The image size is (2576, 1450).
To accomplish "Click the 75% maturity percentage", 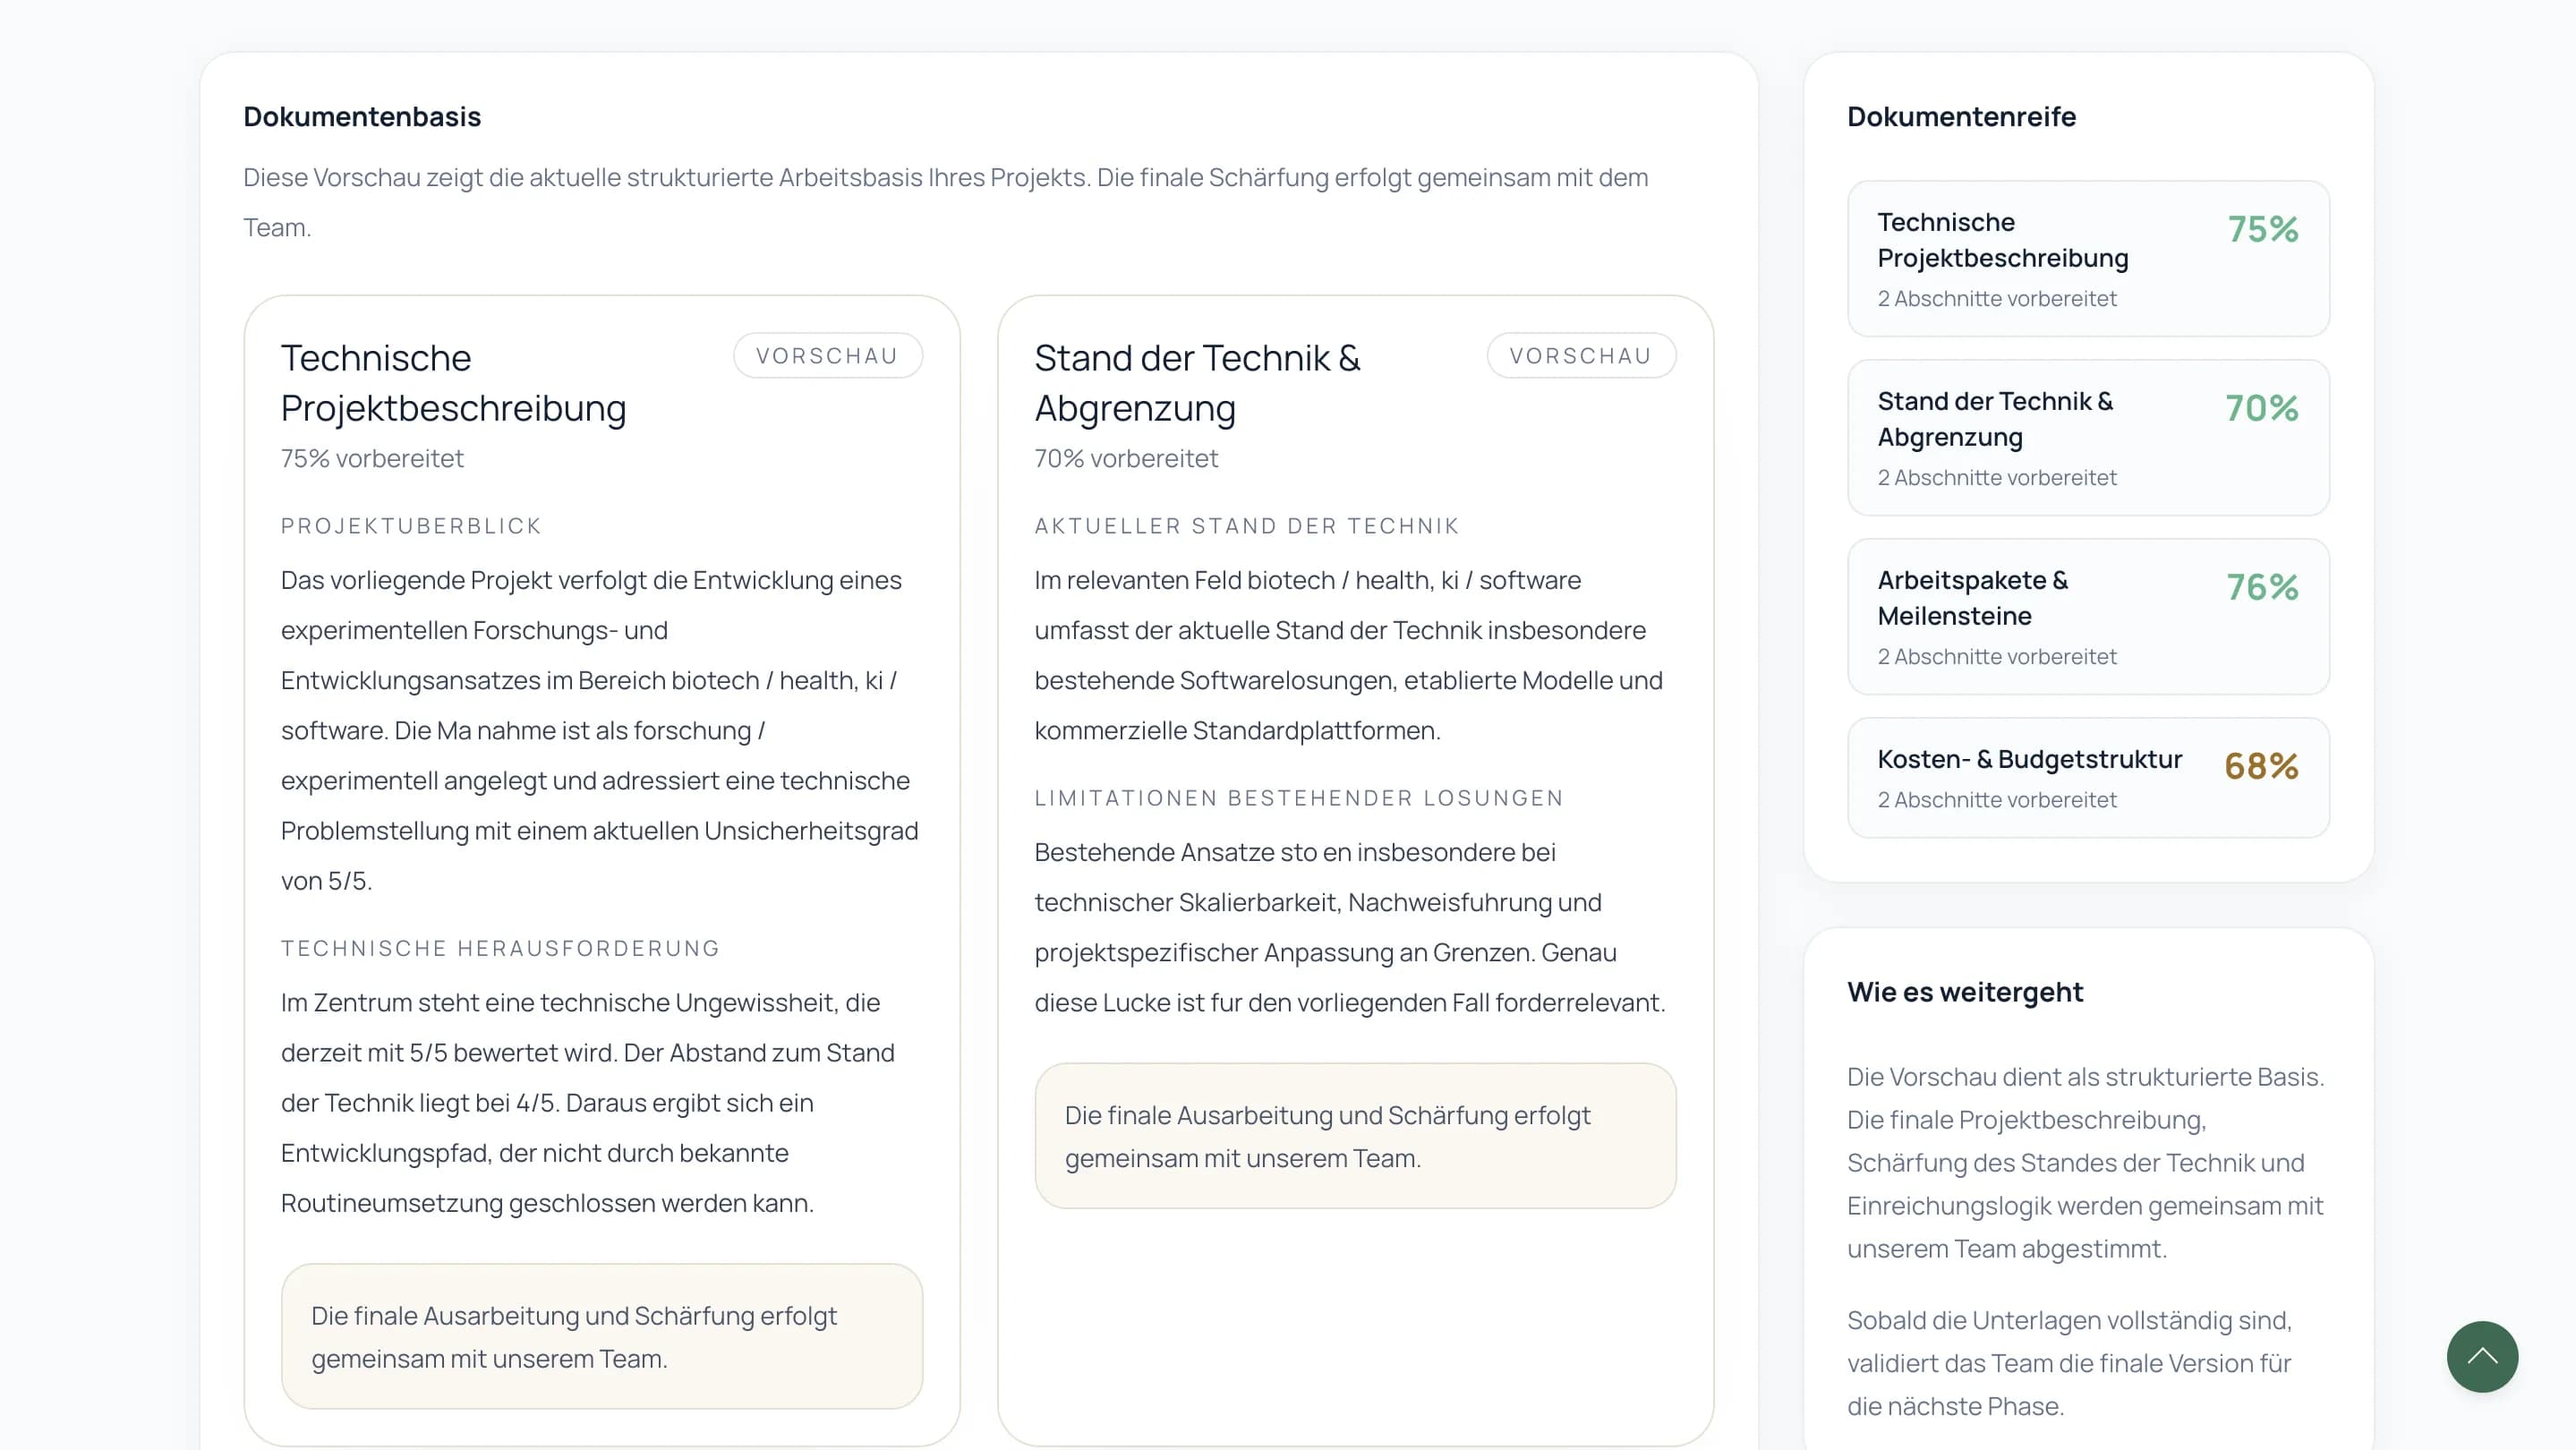I will pos(2262,229).
